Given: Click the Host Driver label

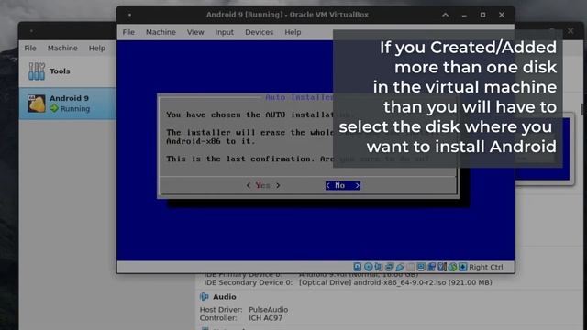Looking at the screenshot, I should 221,310.
